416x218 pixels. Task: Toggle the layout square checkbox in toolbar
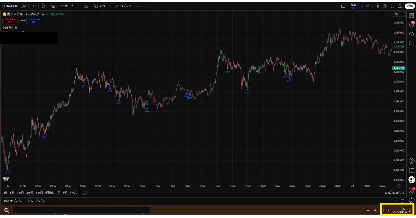click(x=343, y=6)
